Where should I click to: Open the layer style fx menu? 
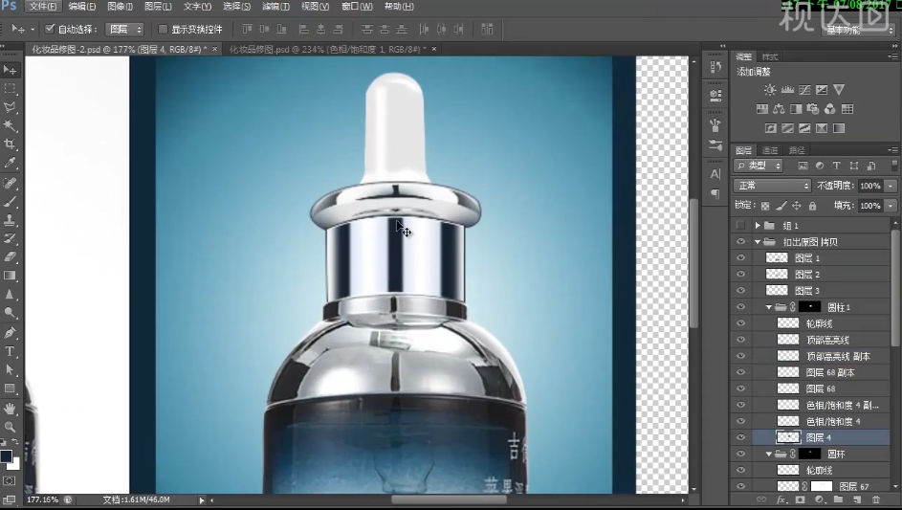point(781,499)
